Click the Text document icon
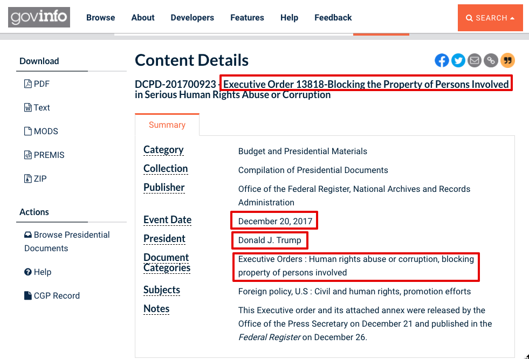Screen dimensions: 529x359 (x=28, y=107)
